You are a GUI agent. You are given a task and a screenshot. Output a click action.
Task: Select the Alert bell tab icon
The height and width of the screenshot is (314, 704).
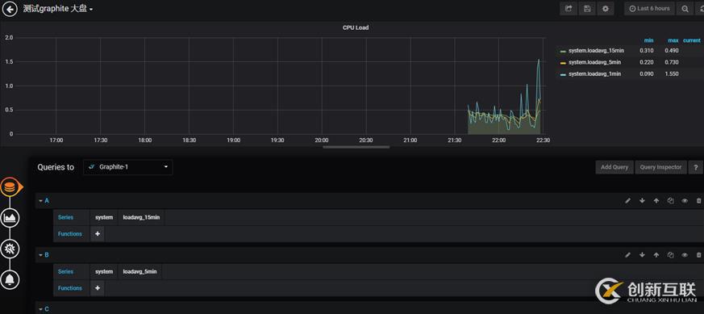10,279
